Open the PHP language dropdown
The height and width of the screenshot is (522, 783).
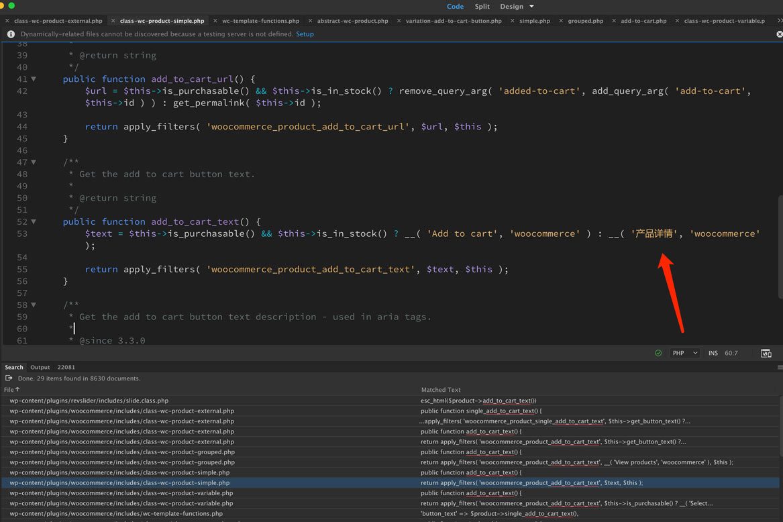(x=684, y=353)
